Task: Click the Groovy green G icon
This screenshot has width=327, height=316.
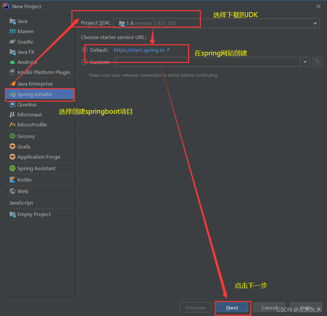Action: 12,136
